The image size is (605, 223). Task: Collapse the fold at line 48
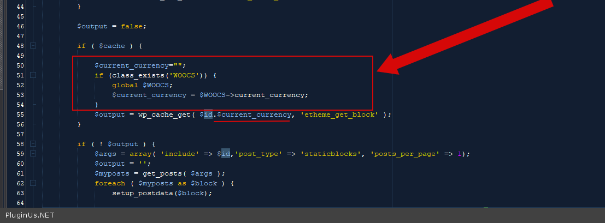tap(33, 46)
